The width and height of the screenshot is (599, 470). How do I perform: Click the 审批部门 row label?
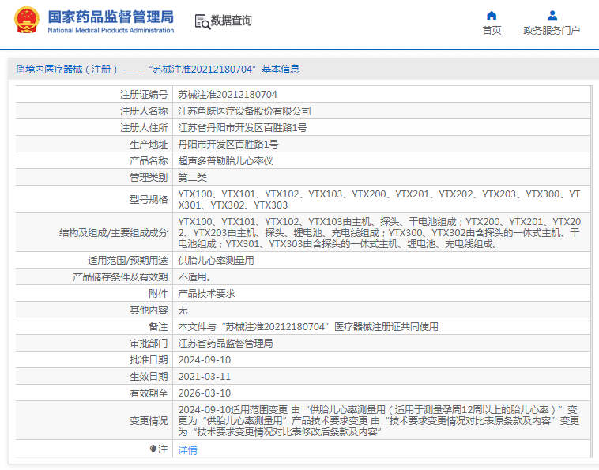[149, 344]
